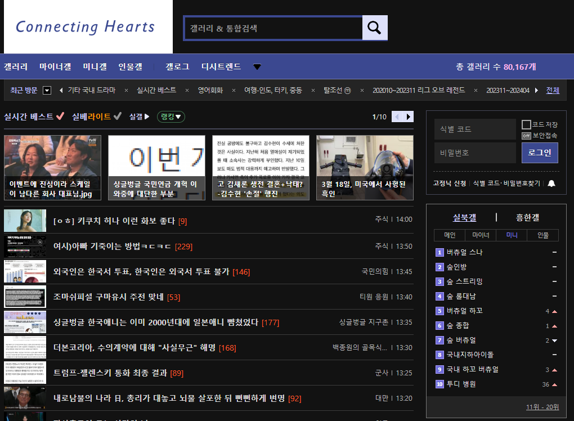The image size is (574, 421).
Task: Open the 랭킹 dropdown
Action: [x=171, y=117]
